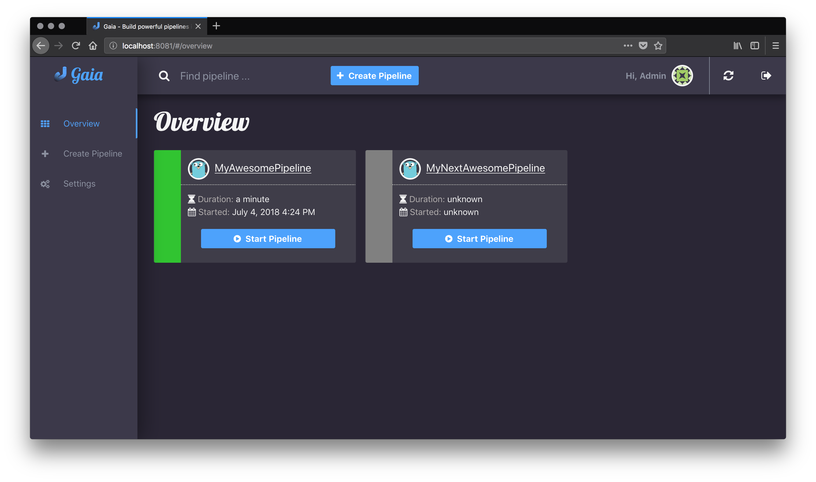Image resolution: width=816 pixels, height=482 pixels.
Task: Start the MyNextAwesomePipeline pipeline
Action: click(479, 239)
